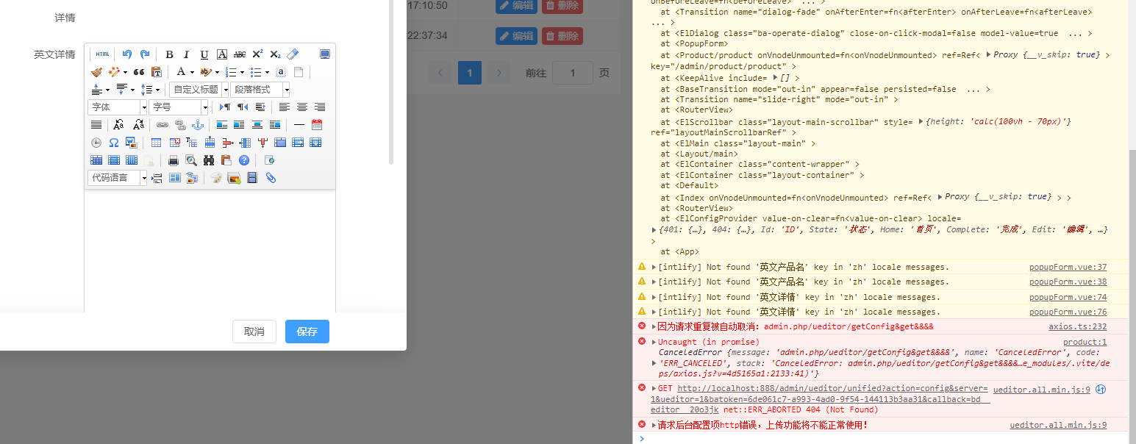This screenshot has height=444, width=1136.
Task: Click 取消 cancel button
Action: 254,332
